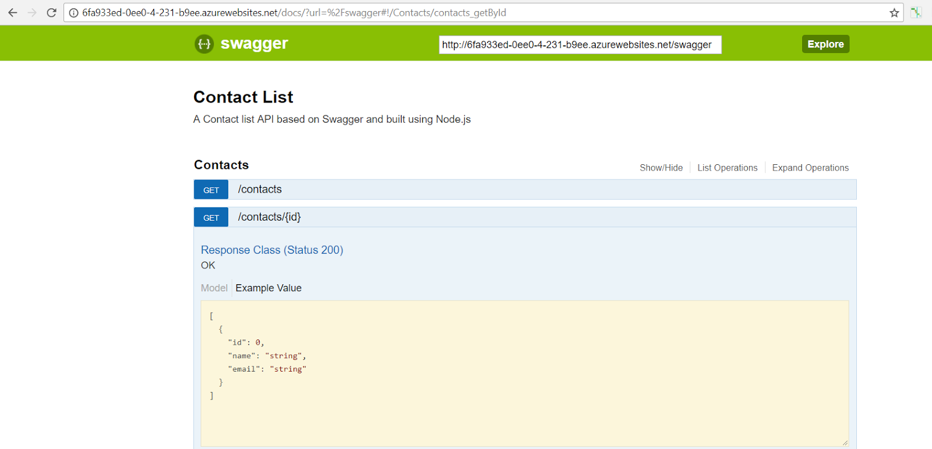Toggle the Contacts section heading
This screenshot has height=449, width=932.
(221, 165)
